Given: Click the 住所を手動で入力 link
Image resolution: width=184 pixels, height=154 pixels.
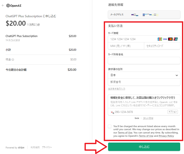Looking at the screenshot, I should pos(116,89).
